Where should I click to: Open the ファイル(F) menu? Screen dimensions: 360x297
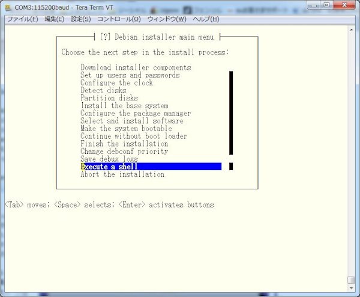pyautogui.click(x=23, y=19)
